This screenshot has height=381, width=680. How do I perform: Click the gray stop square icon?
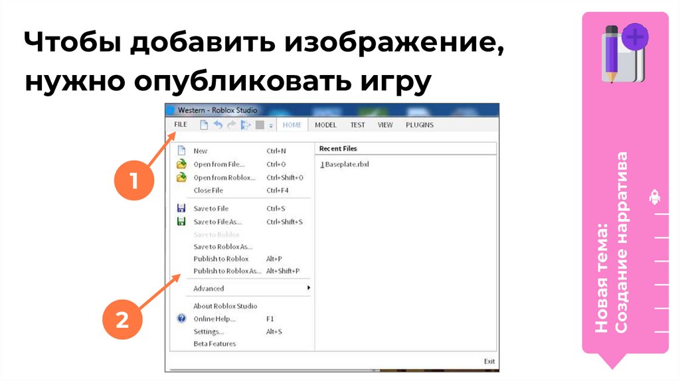tap(260, 125)
